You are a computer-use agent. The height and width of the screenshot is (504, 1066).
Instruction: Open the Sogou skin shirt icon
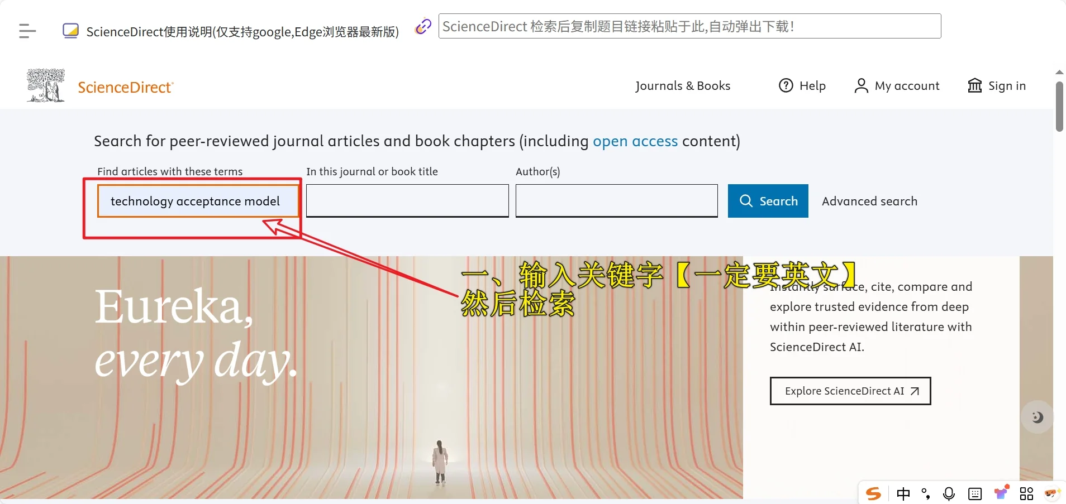1001,492
